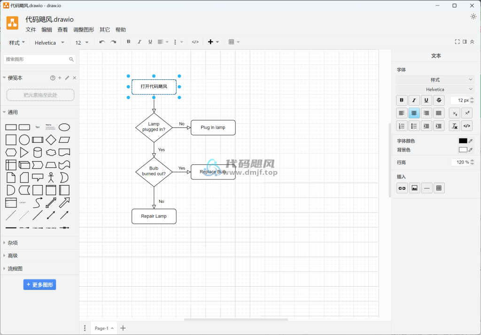Open the 帮助 menu
Image resolution: width=481 pixels, height=335 pixels.
[121, 30]
